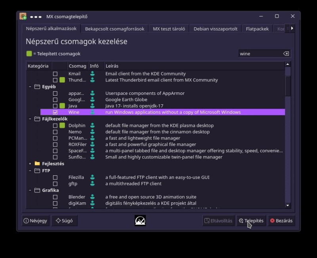View info for Filezilla package
The height and width of the screenshot is (258, 317).
click(92, 177)
